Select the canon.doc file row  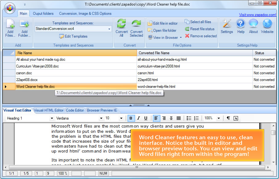point(24,73)
